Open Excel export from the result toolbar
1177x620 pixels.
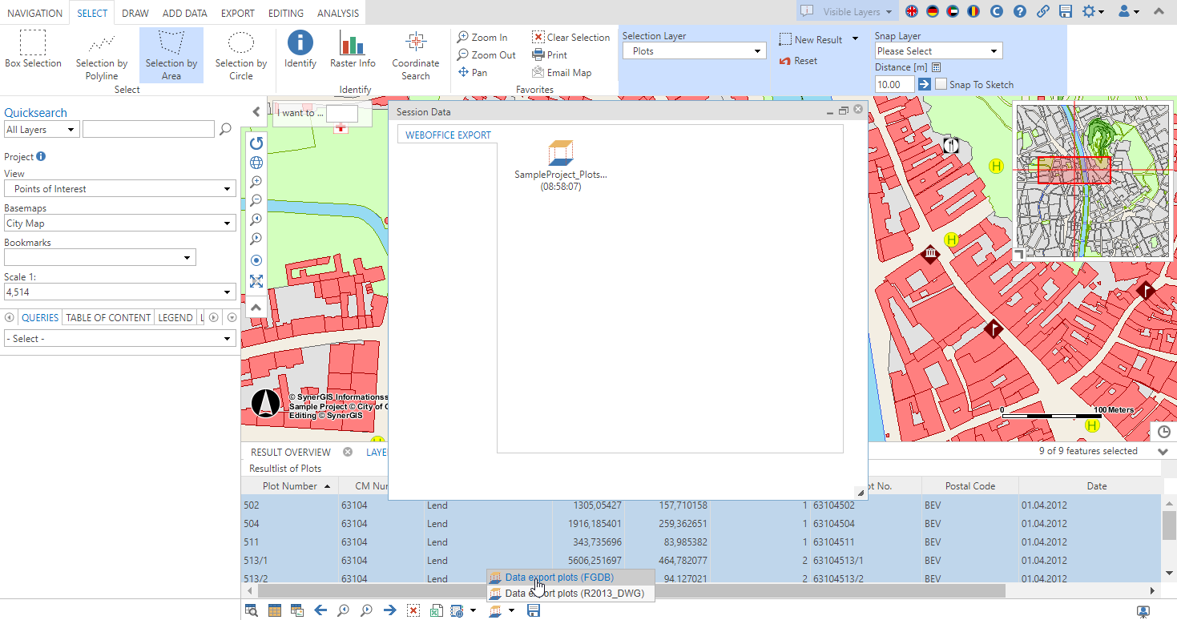pyautogui.click(x=436, y=610)
